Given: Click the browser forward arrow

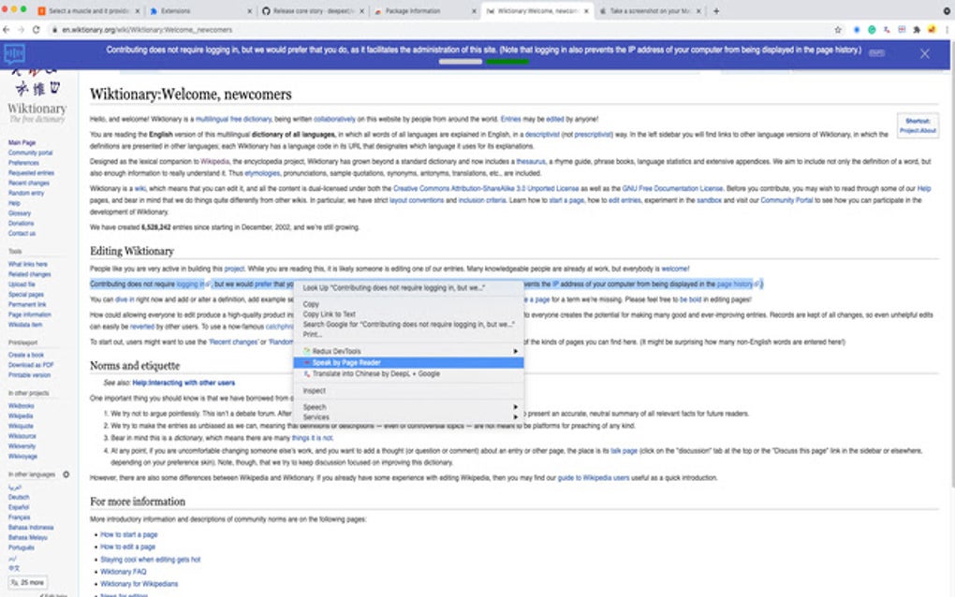Looking at the screenshot, I should (21, 29).
